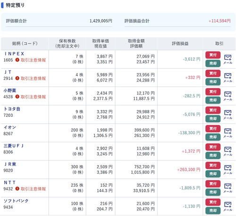Open 取引注意情報 warning for INPEX
This screenshot has width=236, height=216.
coord(31,60)
